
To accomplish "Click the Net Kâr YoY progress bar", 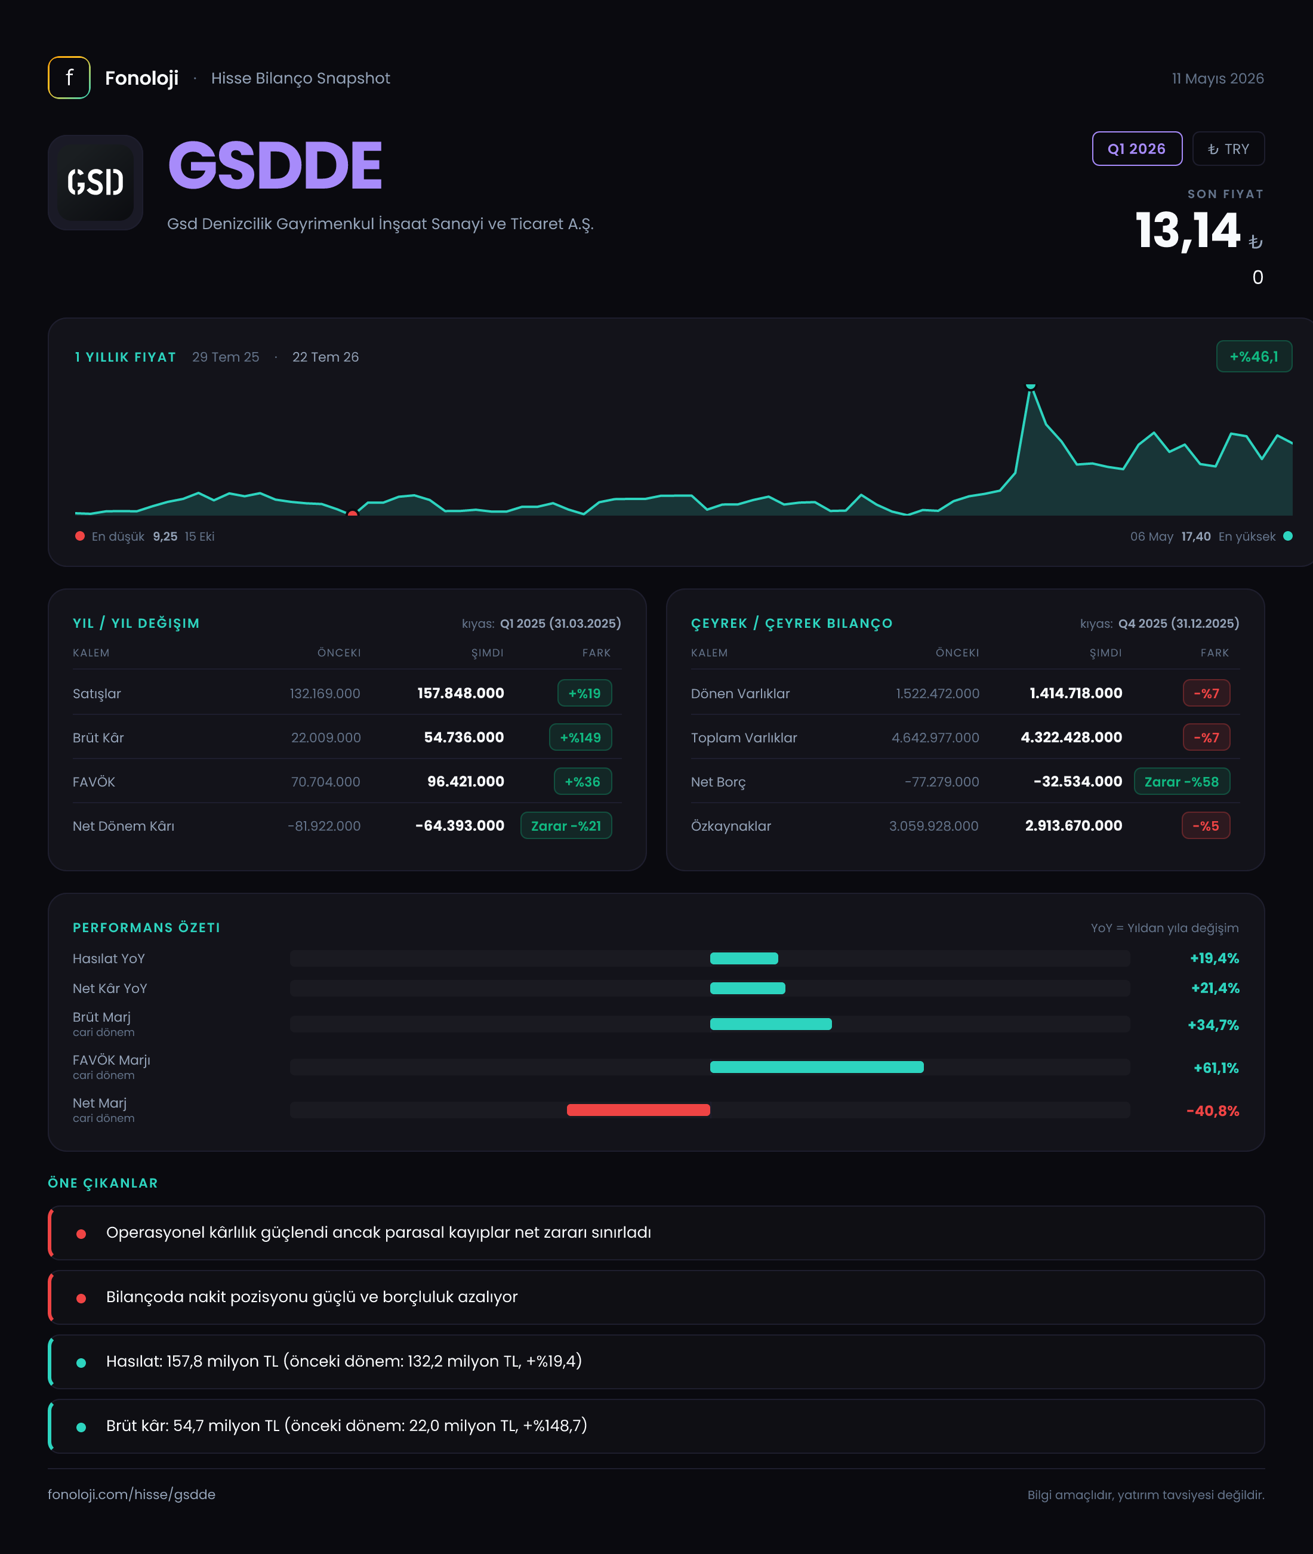I will [x=710, y=988].
